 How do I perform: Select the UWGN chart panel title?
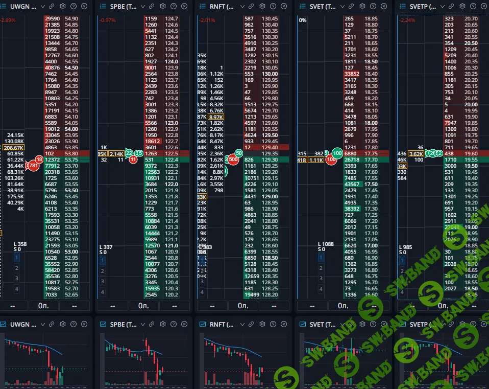point(23,324)
